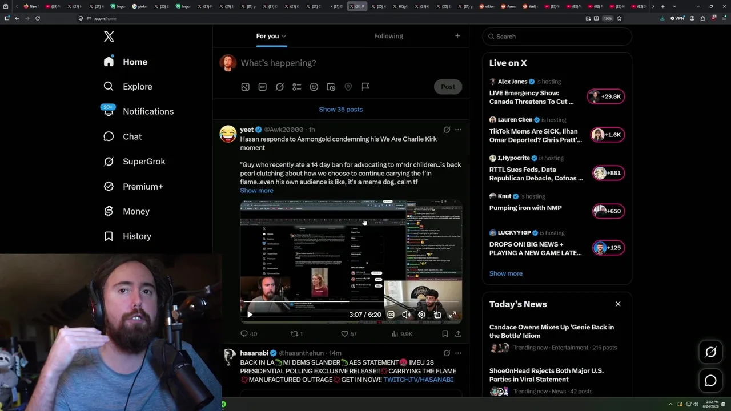
Task: Ask Grok about hasanabi's post
Action: [447, 353]
